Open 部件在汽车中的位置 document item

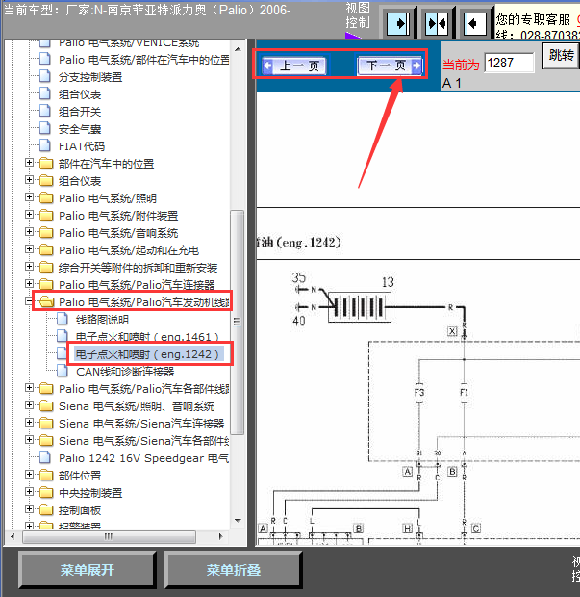(144, 60)
